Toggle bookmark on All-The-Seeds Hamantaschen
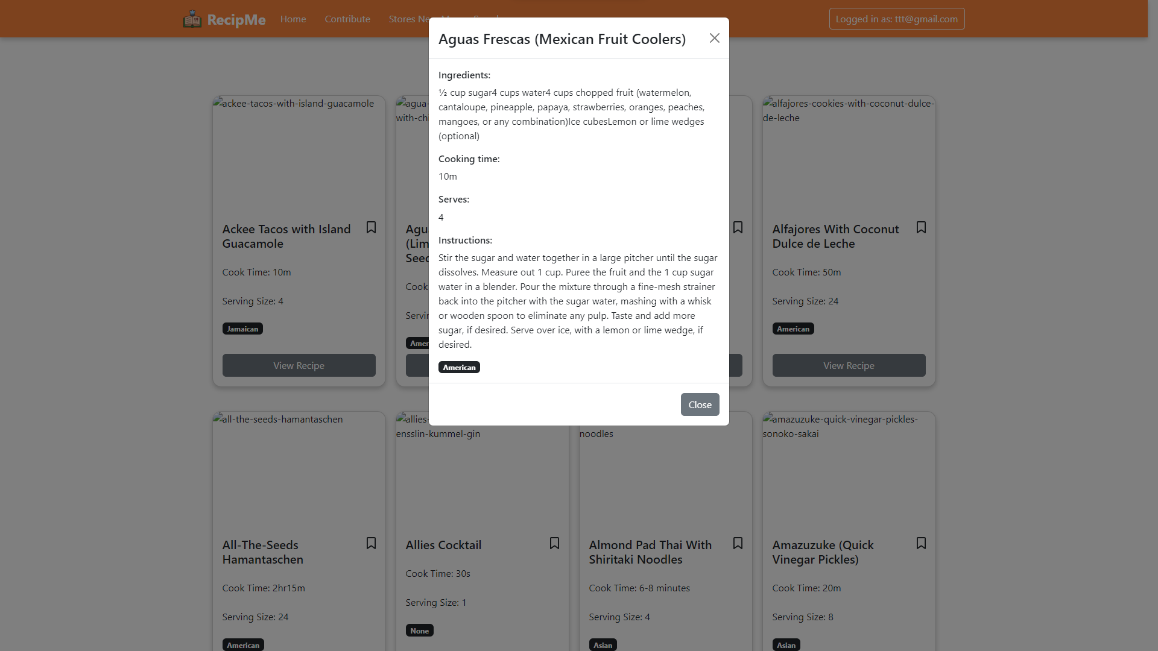The image size is (1158, 651). [x=371, y=543]
